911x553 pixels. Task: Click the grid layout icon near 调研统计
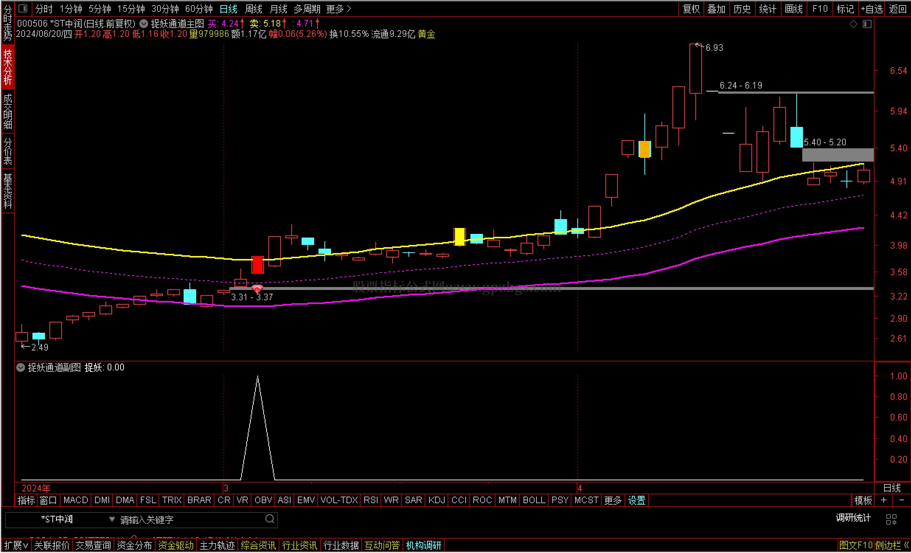tap(891, 519)
